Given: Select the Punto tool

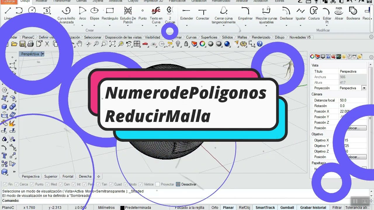Looking at the screenshot, I should 143,13.
